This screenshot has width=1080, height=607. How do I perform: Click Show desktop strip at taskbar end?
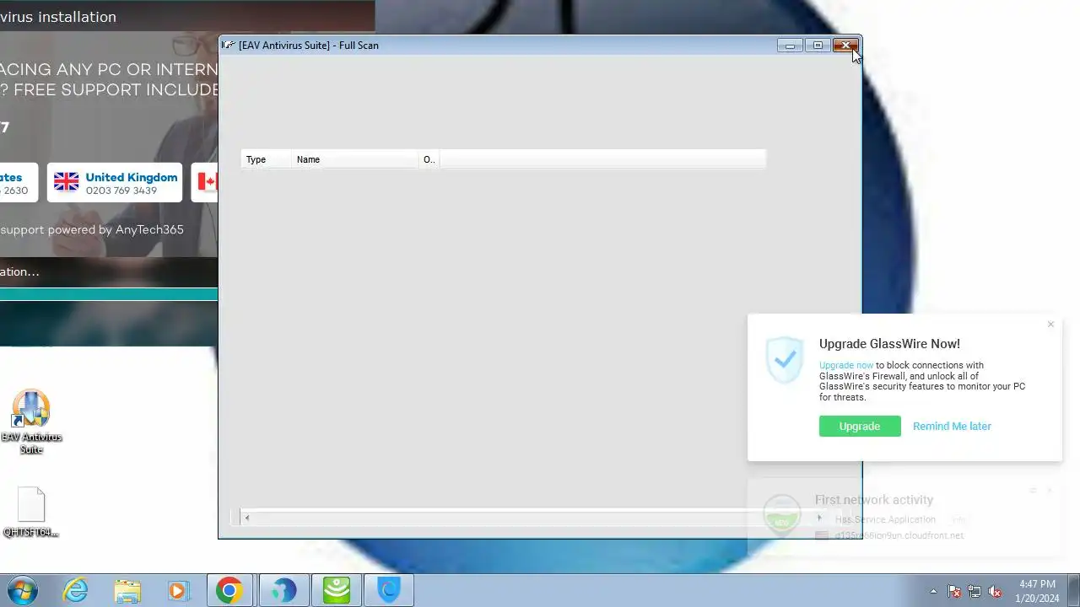pyautogui.click(x=1074, y=591)
